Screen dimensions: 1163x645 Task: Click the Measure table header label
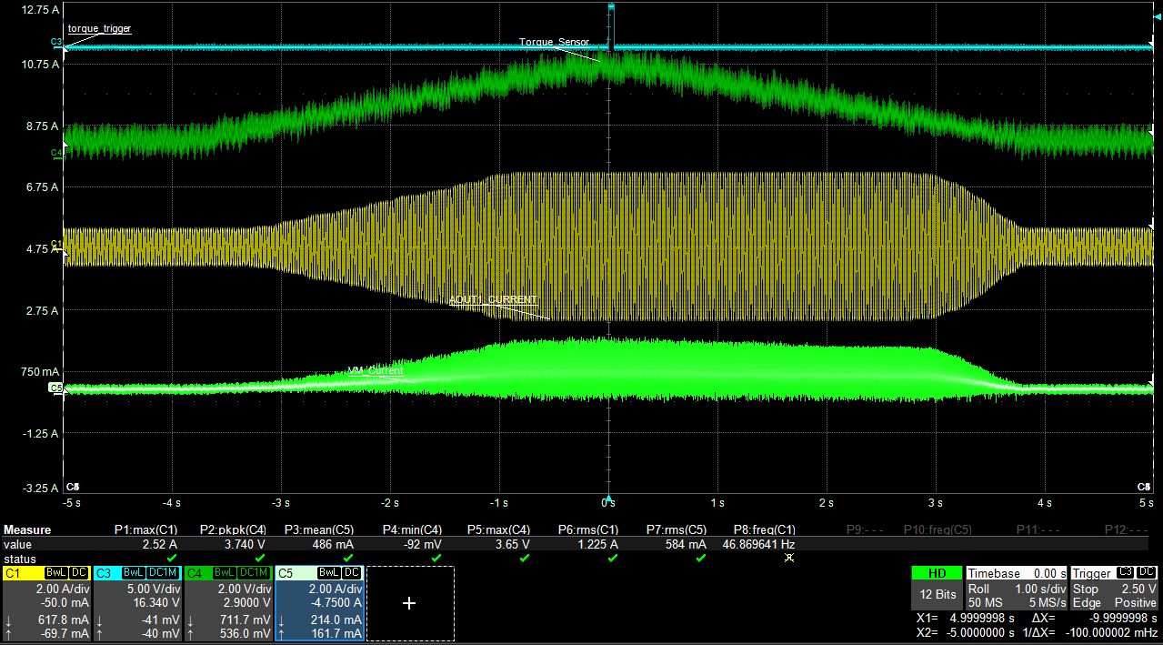pos(27,529)
